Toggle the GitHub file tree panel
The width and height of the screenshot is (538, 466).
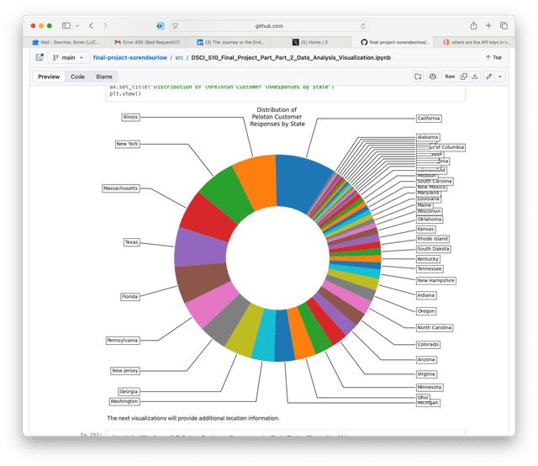coord(39,57)
